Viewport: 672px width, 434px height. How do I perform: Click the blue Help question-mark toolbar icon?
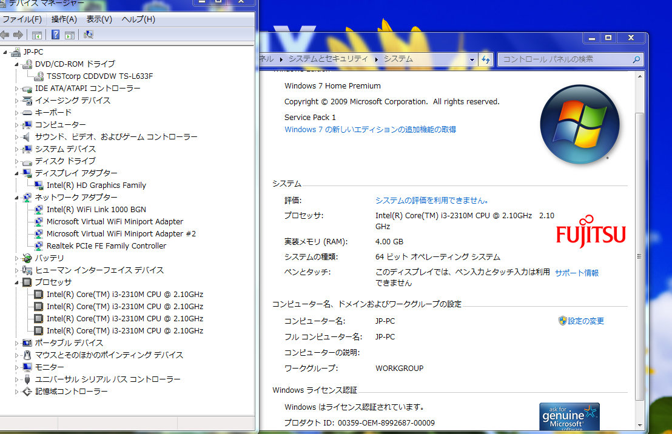55,35
